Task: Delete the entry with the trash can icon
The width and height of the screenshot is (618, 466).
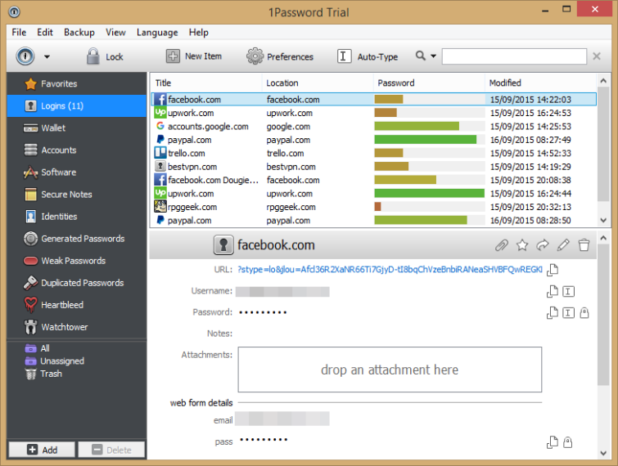Action: pyautogui.click(x=584, y=245)
